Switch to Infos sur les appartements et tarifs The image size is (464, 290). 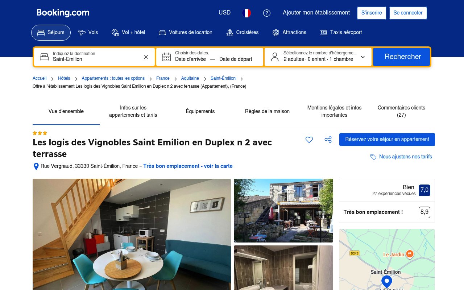133,111
